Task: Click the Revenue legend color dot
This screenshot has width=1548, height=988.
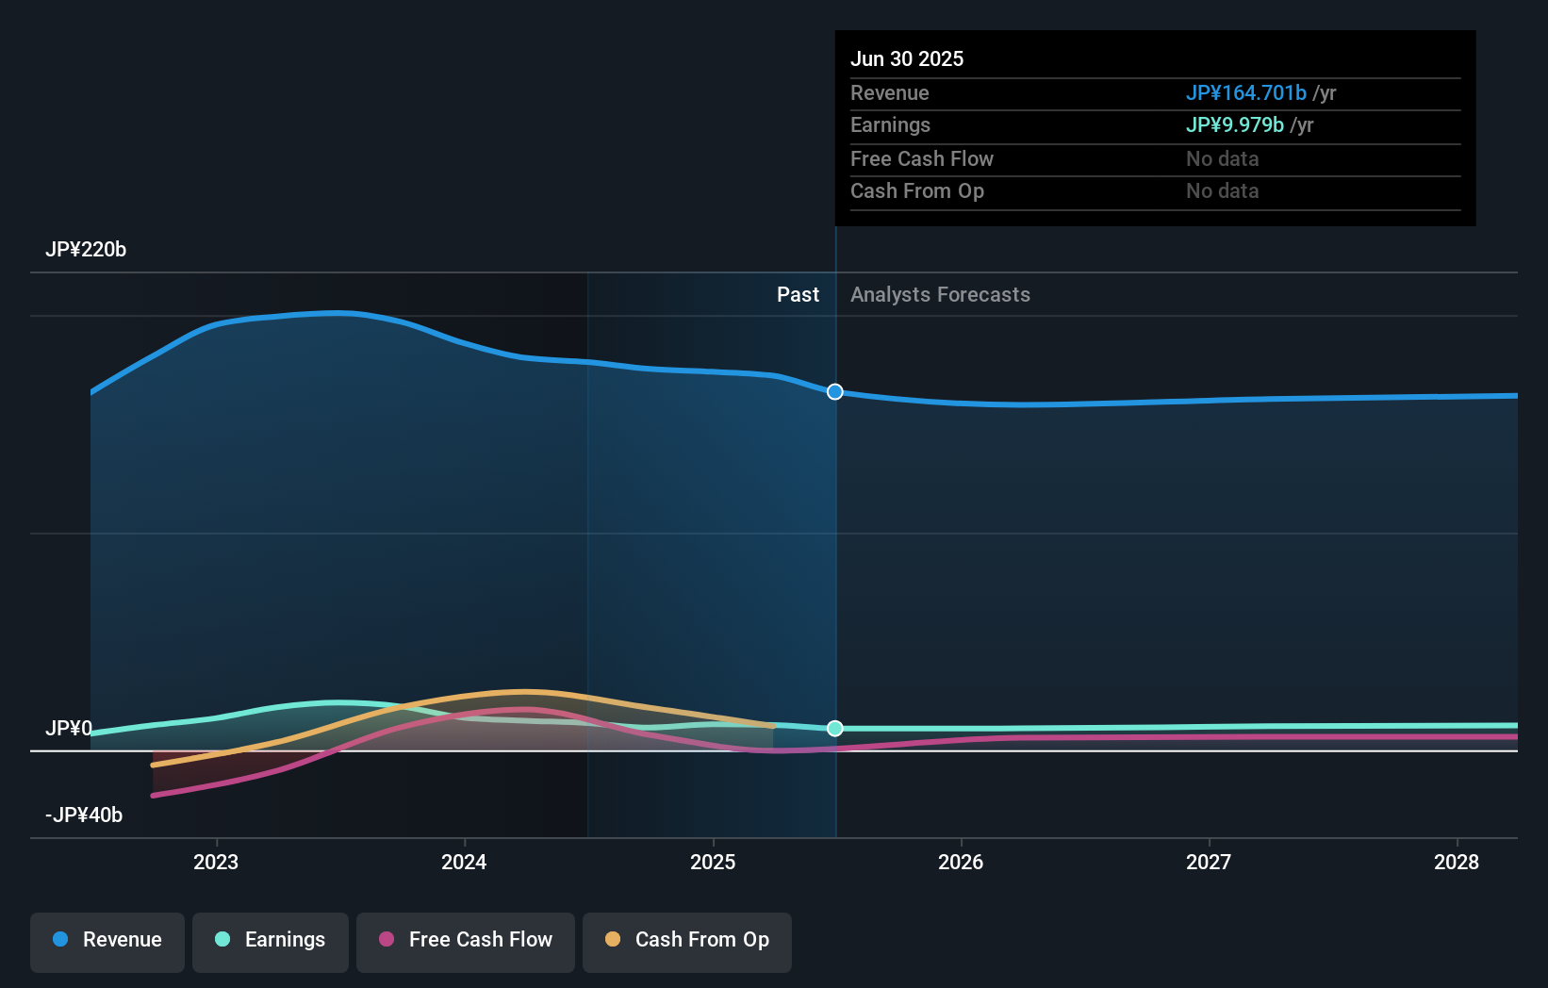Action: point(60,940)
